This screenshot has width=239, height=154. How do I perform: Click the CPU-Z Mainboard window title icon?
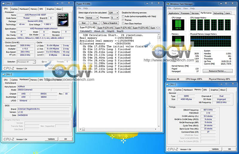coord(4,74)
